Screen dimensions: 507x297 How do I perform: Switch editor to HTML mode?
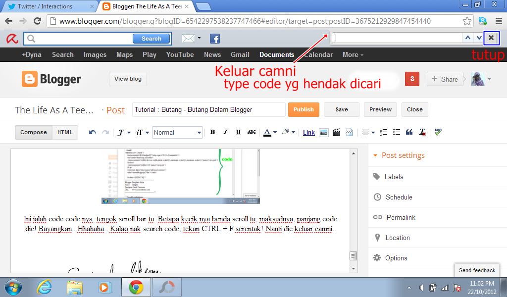pos(65,132)
